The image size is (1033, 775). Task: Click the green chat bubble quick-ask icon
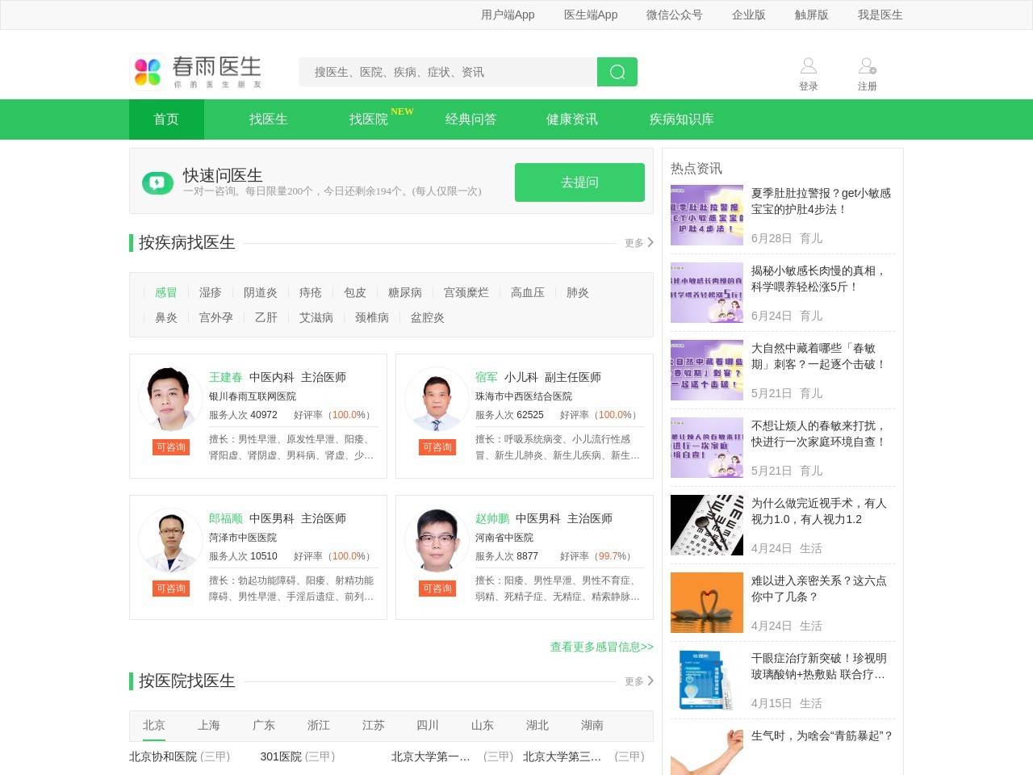[x=157, y=183]
